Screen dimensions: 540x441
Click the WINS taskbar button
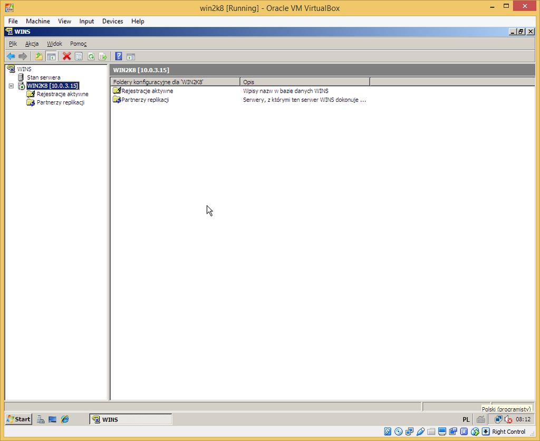tap(131, 419)
